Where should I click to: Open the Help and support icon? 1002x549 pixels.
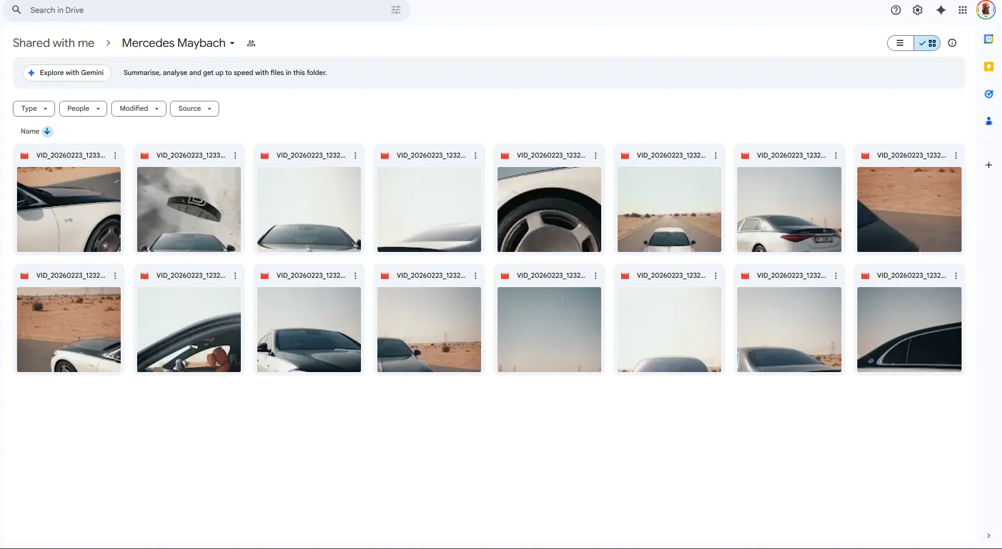(x=895, y=10)
